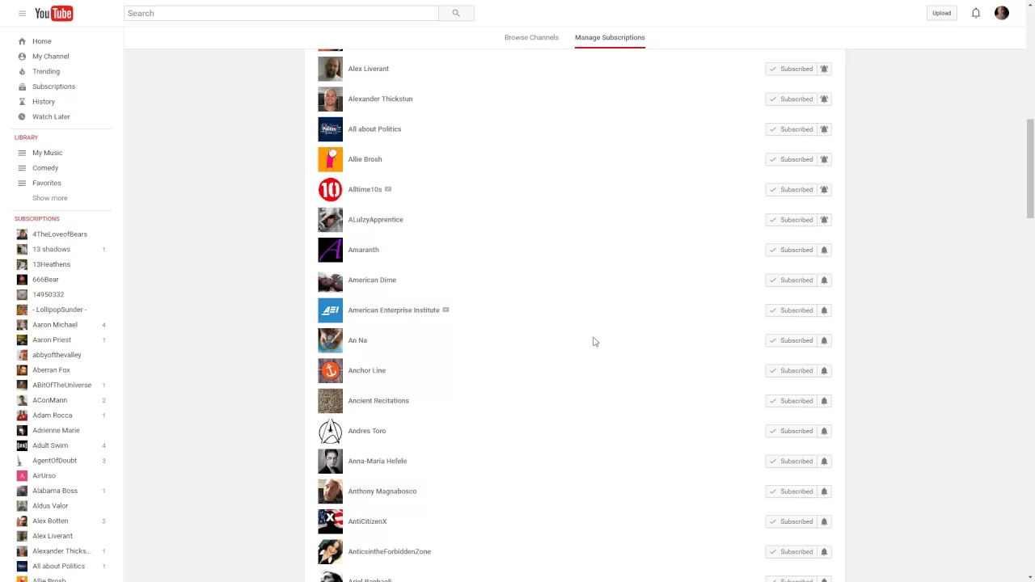Open Anna-Maria Hefele channel name link
The image size is (1035, 582).
[x=378, y=461]
